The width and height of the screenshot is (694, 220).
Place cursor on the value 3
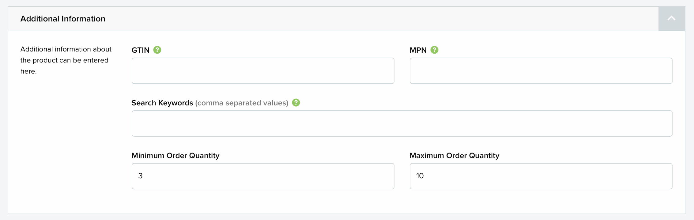140,176
